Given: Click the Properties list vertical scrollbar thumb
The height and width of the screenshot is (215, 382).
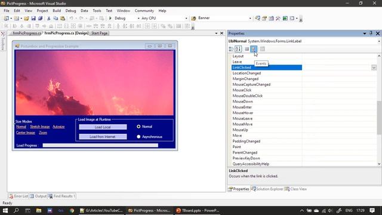Looking at the screenshot, I should (x=379, y=117).
